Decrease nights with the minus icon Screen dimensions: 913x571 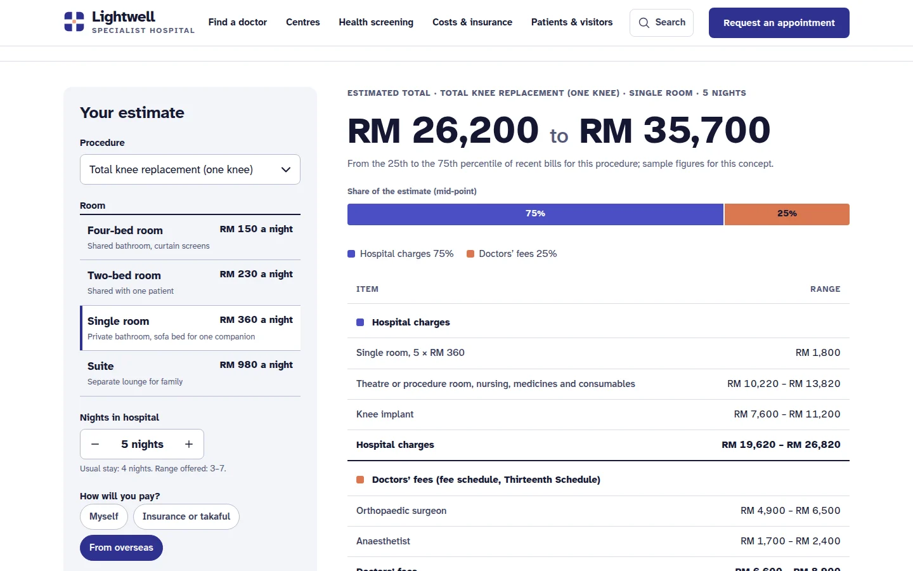point(95,444)
